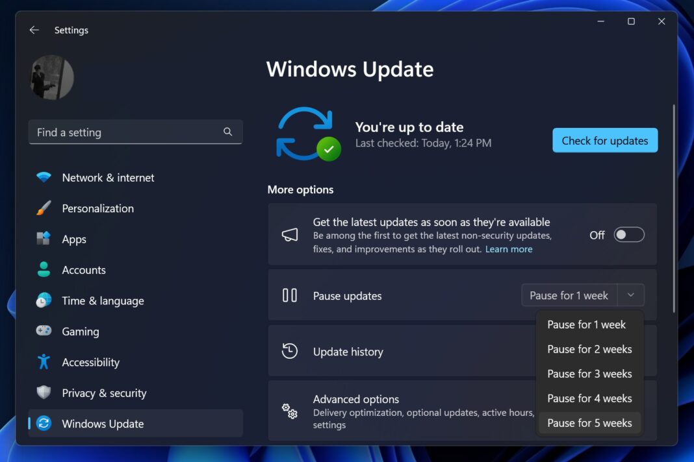694x462 pixels.
Task: Click the Accounts person icon
Action: coord(44,269)
